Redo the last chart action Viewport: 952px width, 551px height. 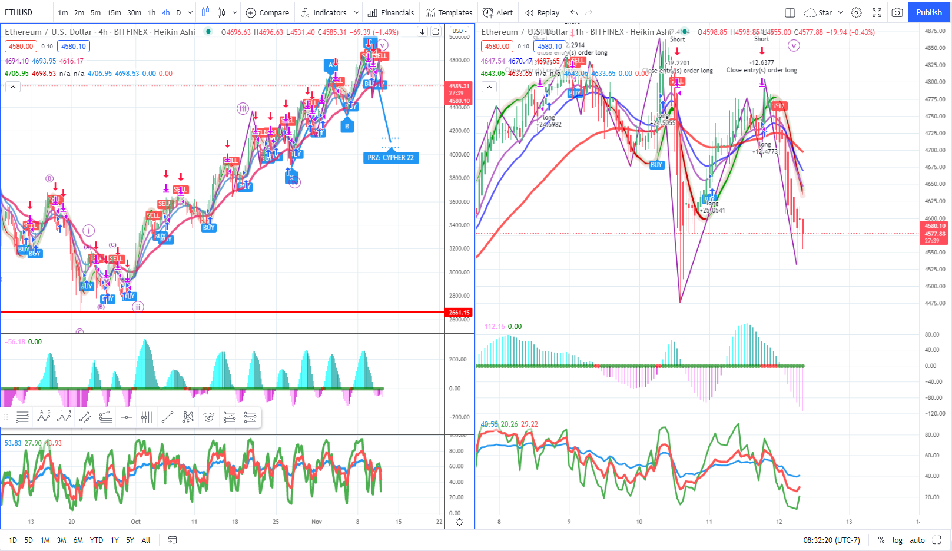[x=589, y=12]
